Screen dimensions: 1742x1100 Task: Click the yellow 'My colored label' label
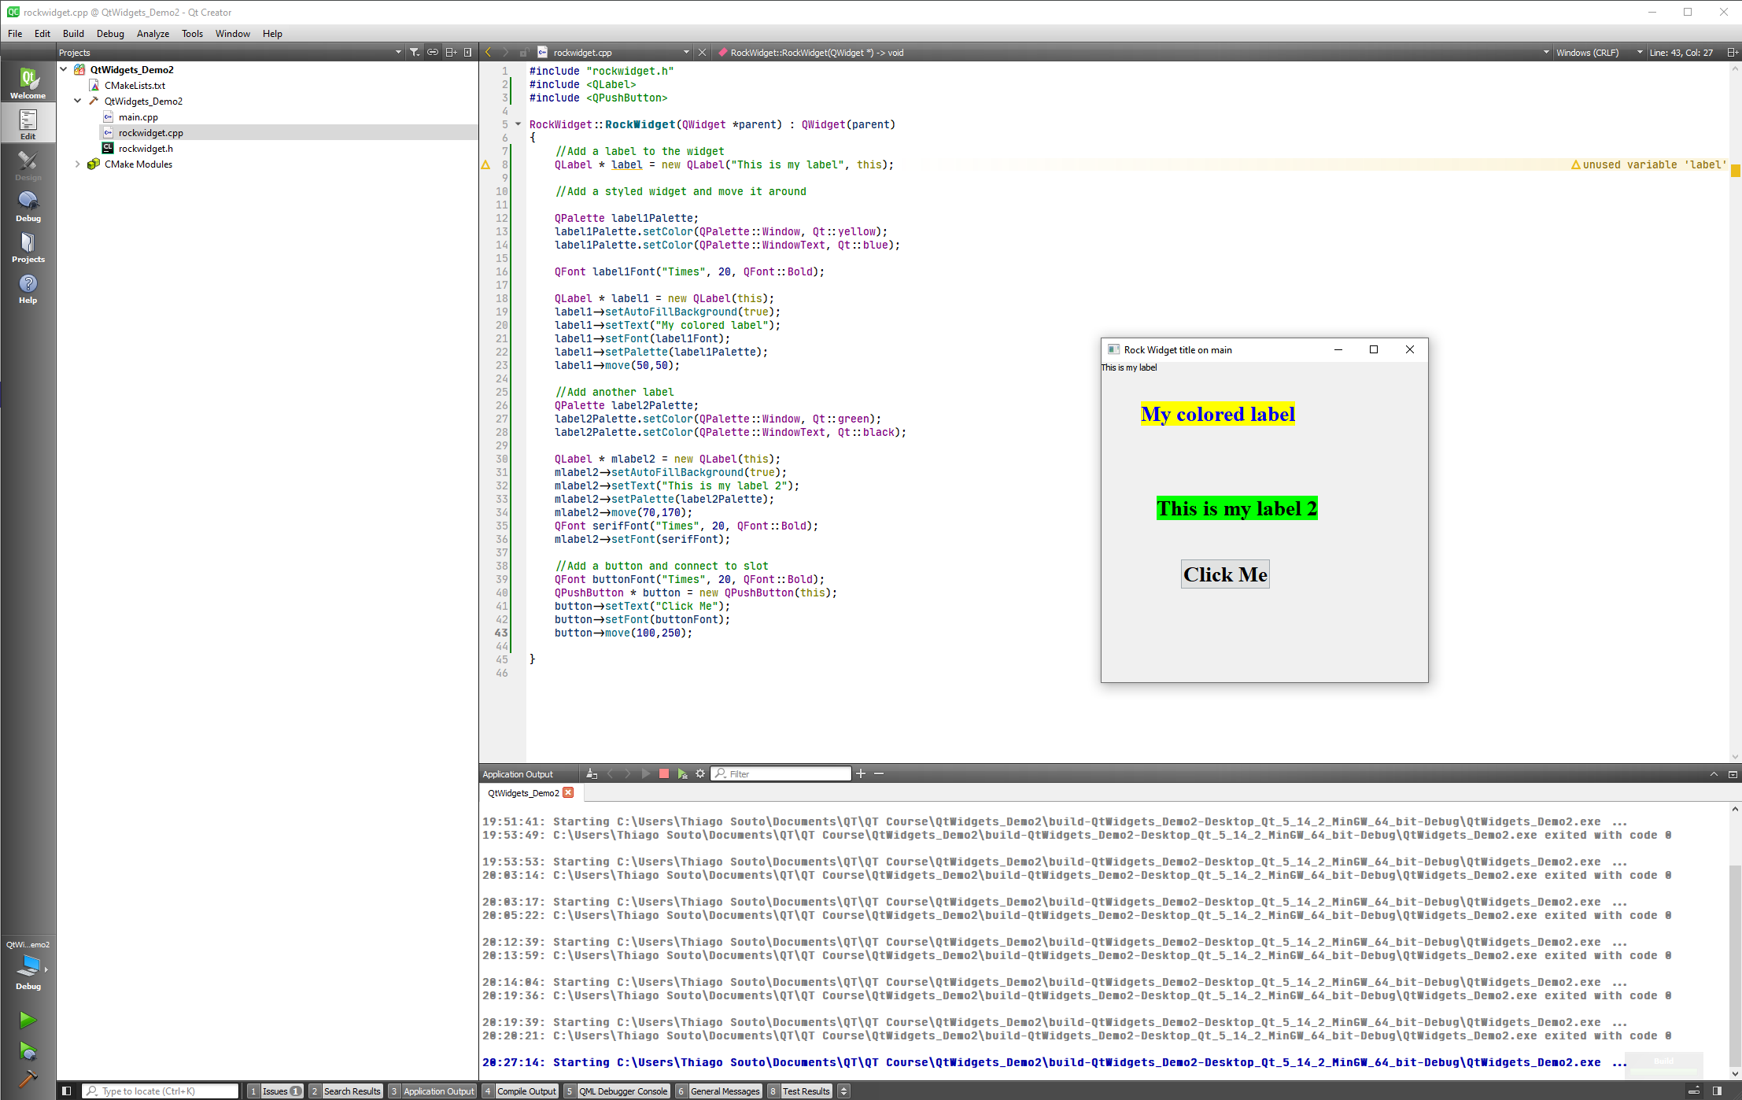1218,415
